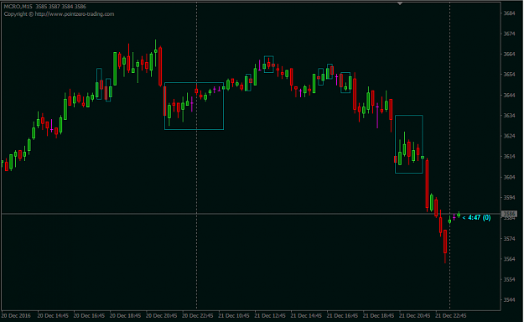The height and width of the screenshot is (322, 524).
Task: Click the '21 Dec 22:45' time axis label
Action: [450, 315]
